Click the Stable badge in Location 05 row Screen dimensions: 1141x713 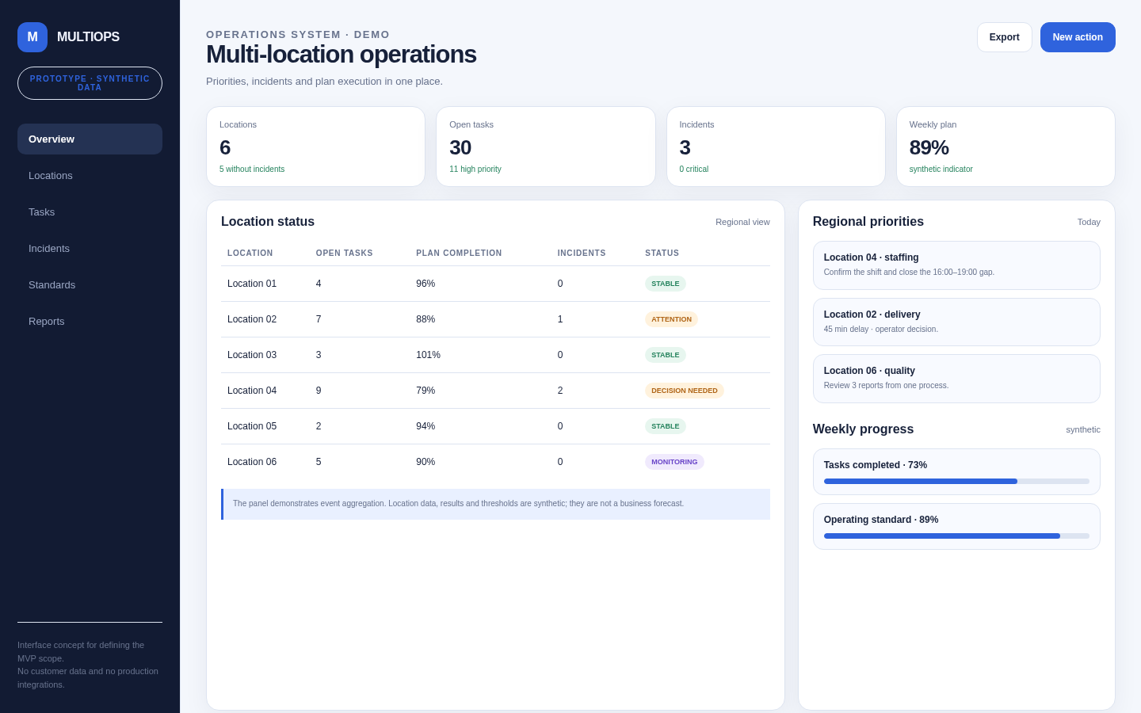tap(666, 426)
